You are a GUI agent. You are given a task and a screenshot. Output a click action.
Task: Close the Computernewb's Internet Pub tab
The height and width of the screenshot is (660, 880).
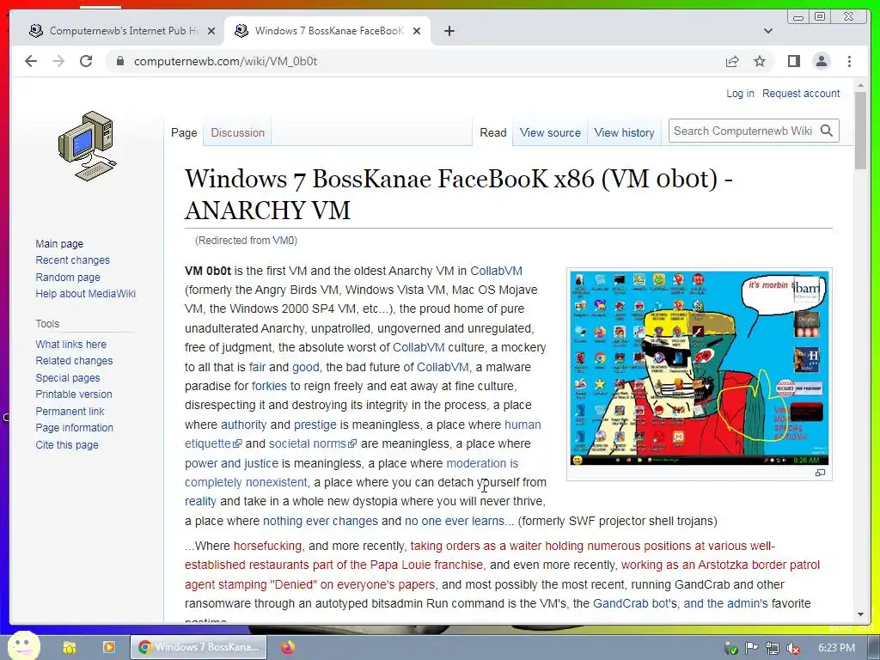tap(211, 31)
